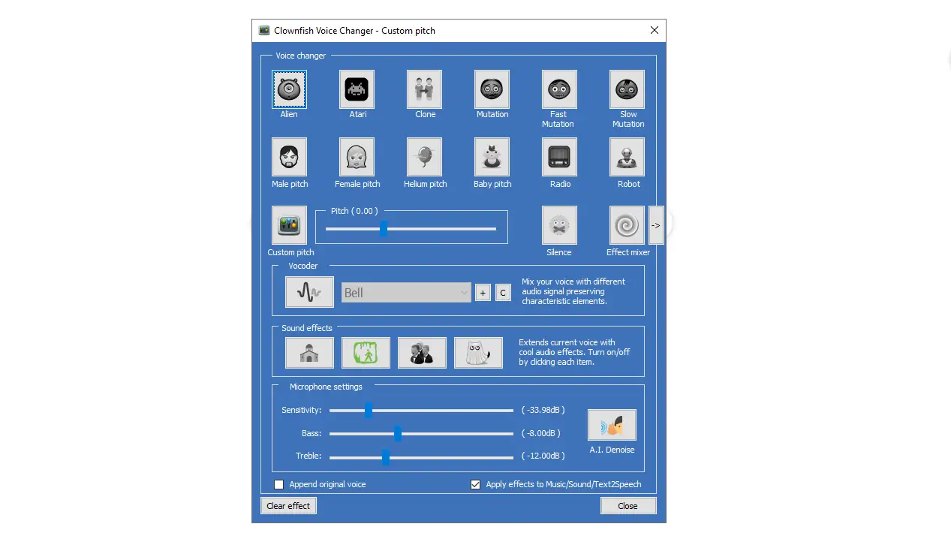Activate the Helium pitch effect
The image size is (951, 554).
(x=424, y=157)
